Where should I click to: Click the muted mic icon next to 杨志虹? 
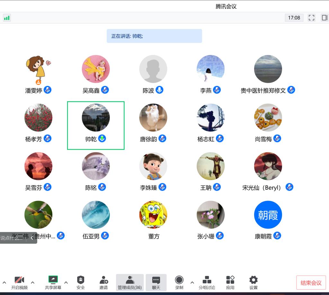220,138
